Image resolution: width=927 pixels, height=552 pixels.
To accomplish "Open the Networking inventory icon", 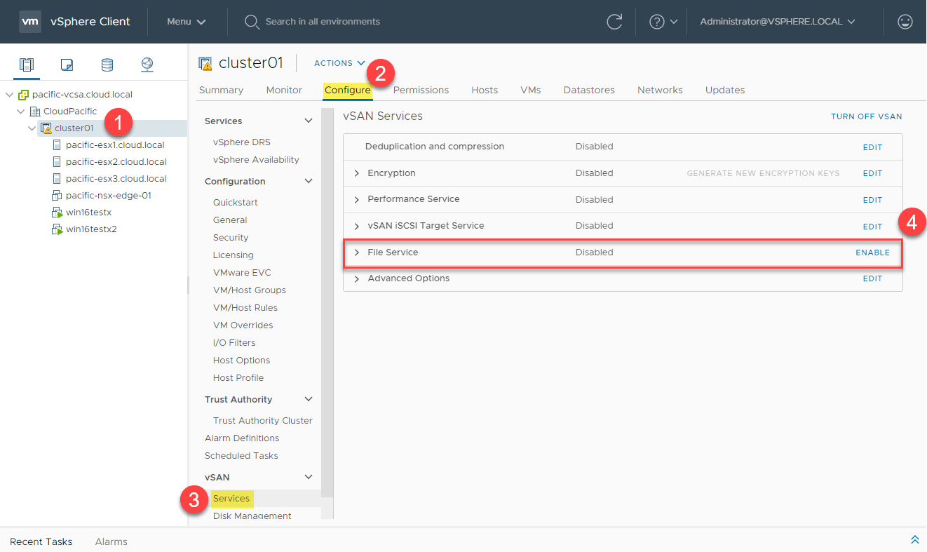I will click(x=147, y=63).
